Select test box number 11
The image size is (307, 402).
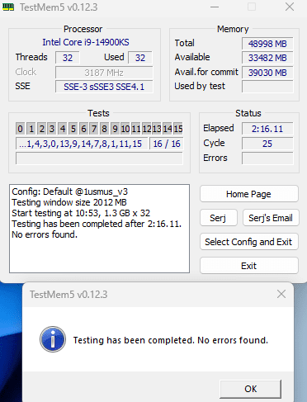[x=136, y=129]
